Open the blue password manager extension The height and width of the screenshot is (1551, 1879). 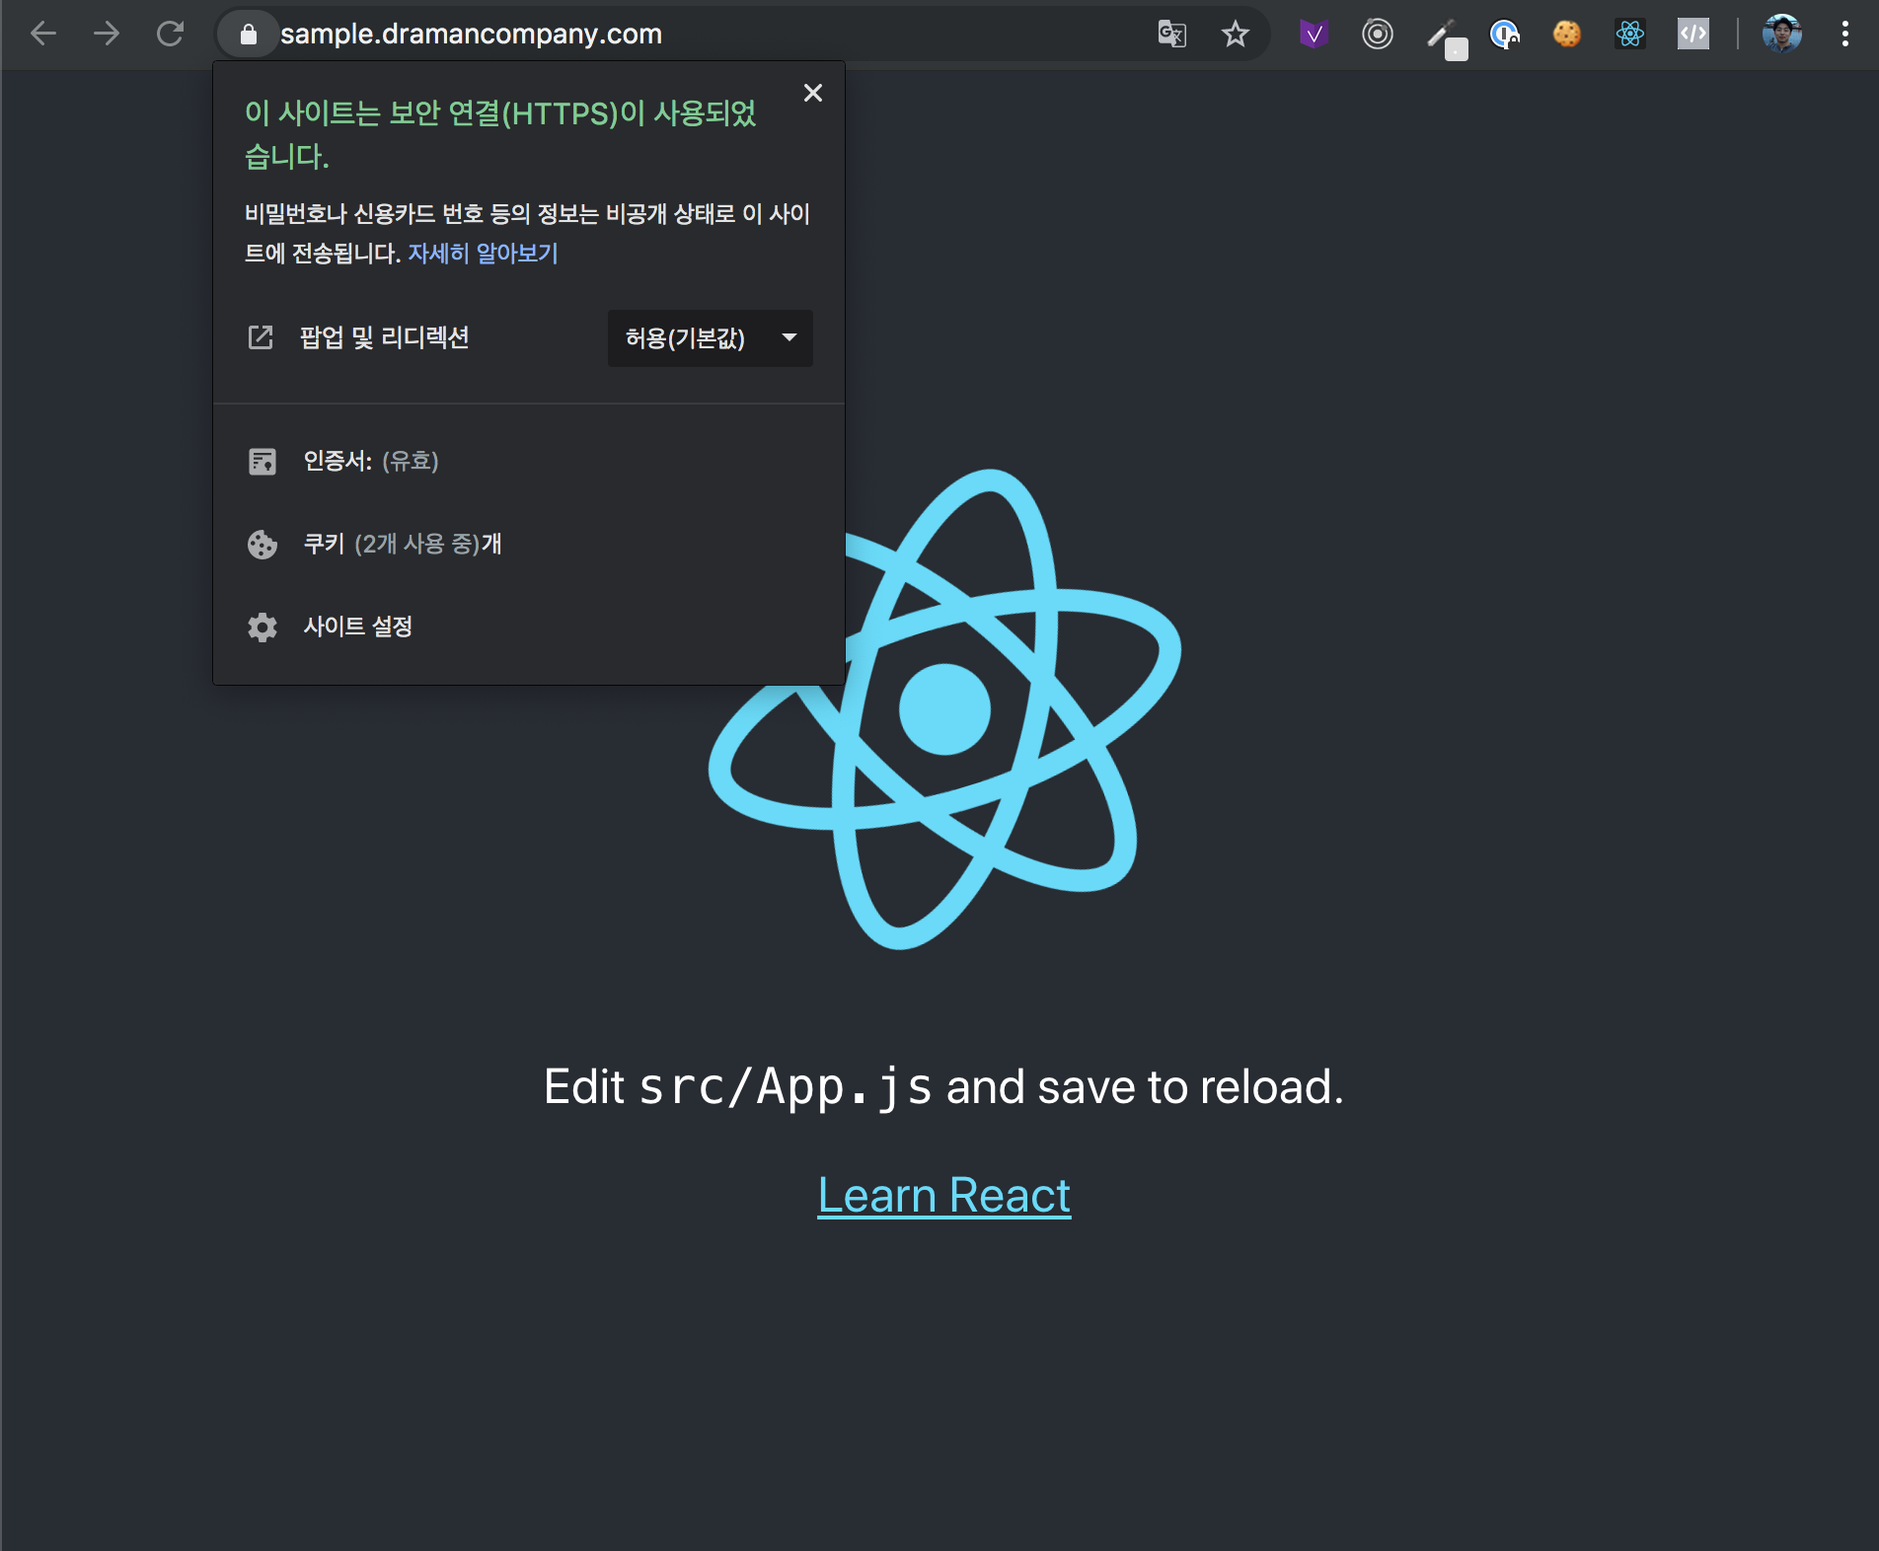(1504, 35)
